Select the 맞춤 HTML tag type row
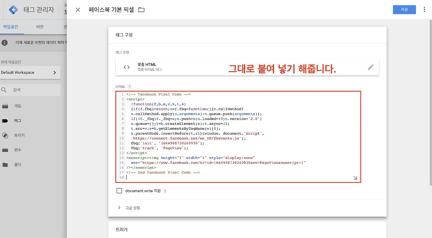The width and height of the screenshot is (432, 238). [247, 67]
